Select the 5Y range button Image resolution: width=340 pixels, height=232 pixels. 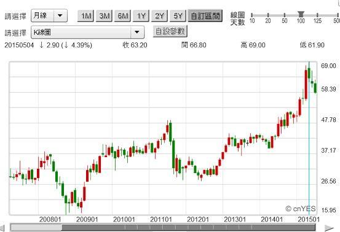tap(178, 16)
